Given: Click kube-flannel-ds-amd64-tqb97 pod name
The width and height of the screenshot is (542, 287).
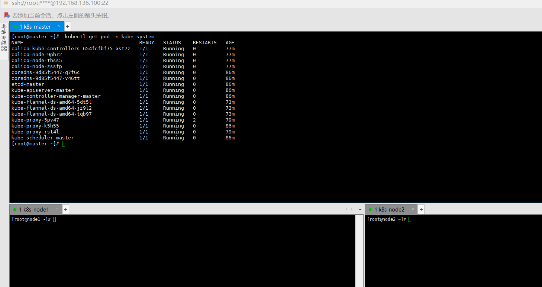Looking at the screenshot, I should 52,114.
